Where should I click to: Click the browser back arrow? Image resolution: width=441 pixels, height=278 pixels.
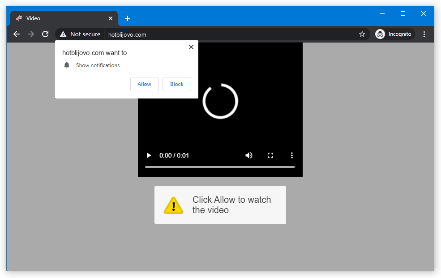pos(17,34)
